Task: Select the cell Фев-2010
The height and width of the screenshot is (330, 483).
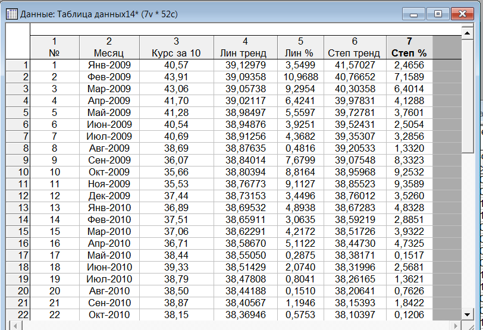Action: click(109, 220)
